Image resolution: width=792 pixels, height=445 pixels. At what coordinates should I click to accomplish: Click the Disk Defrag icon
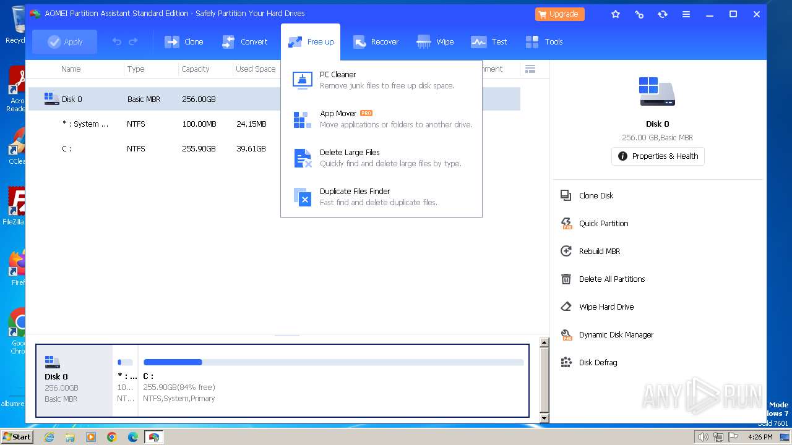click(x=566, y=362)
